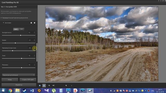Click the Create HDR file button
166x93 pixels.
[x=28, y=80]
